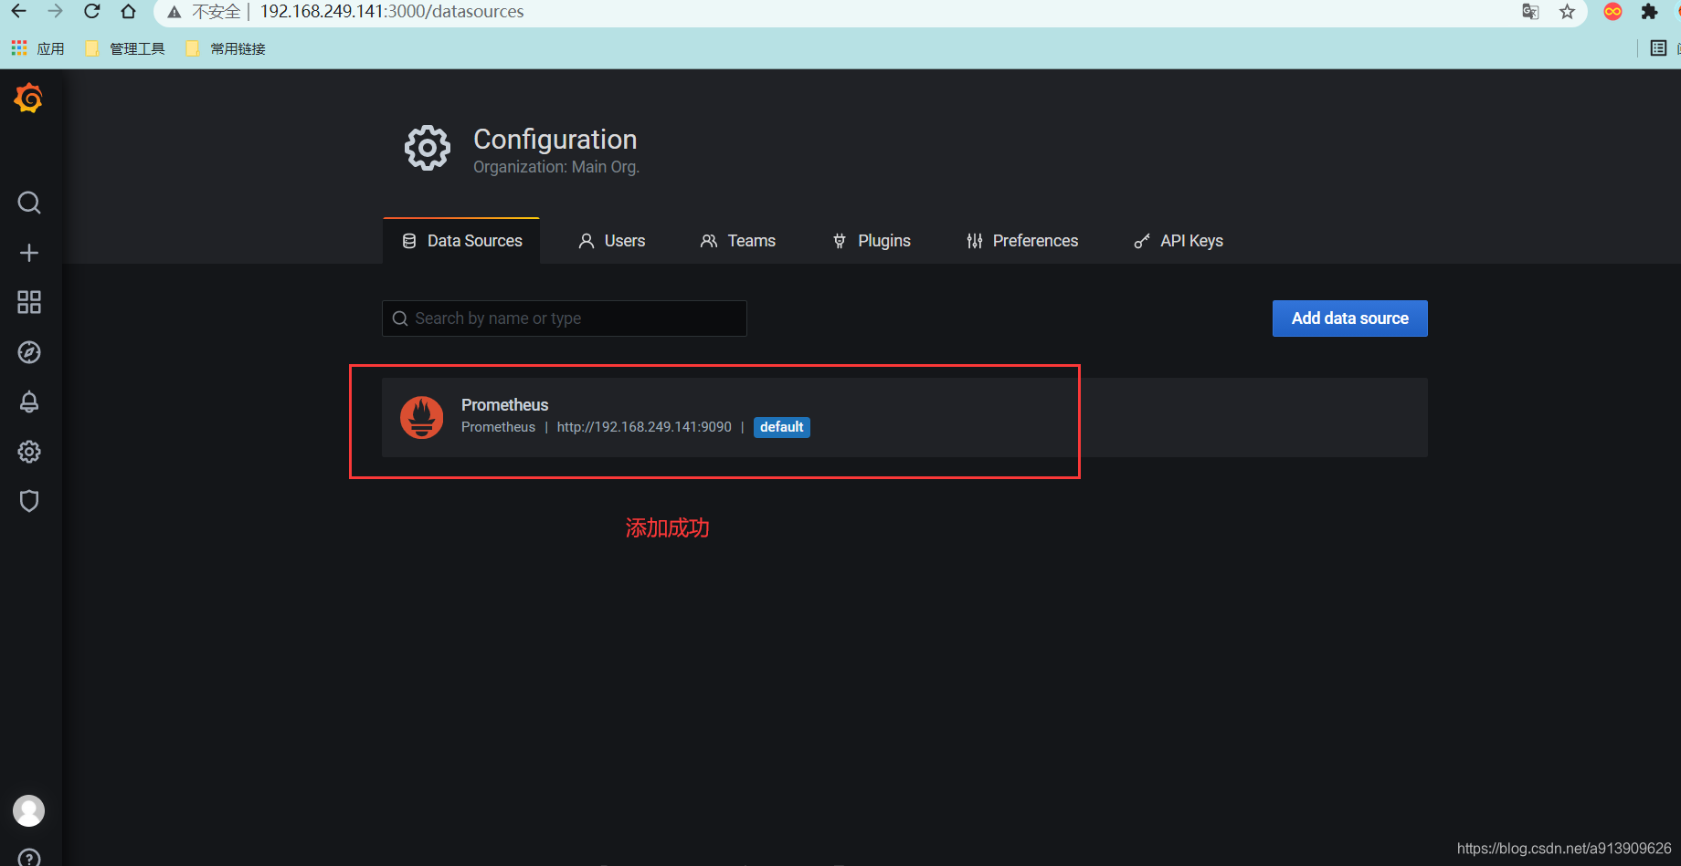Viewport: 1681px width, 866px height.
Task: Go back with the browser back arrow
Action: [18, 12]
